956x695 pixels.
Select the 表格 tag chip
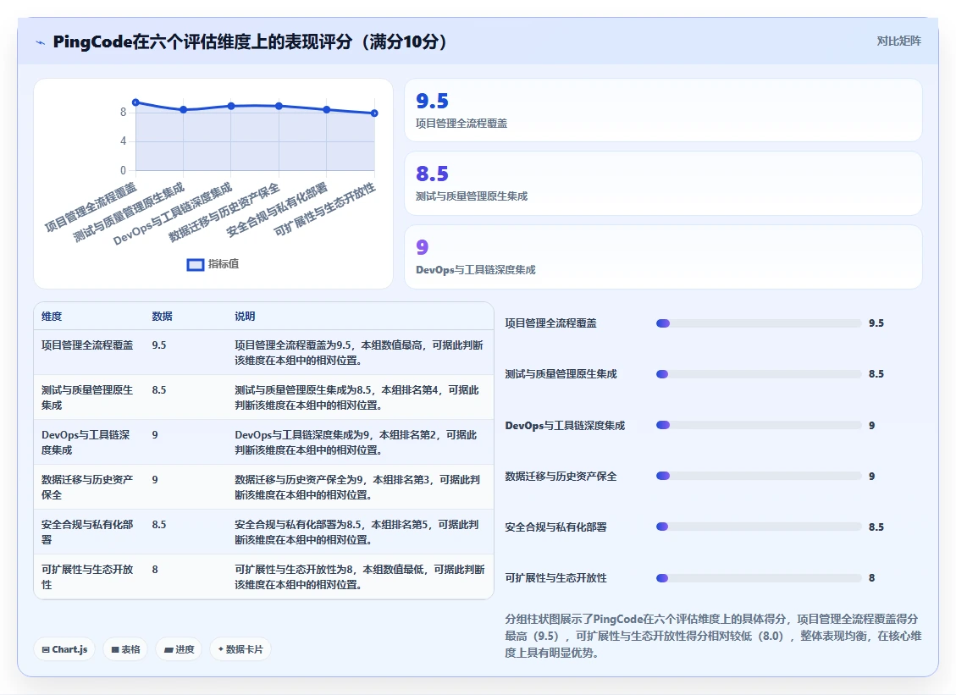coord(125,649)
